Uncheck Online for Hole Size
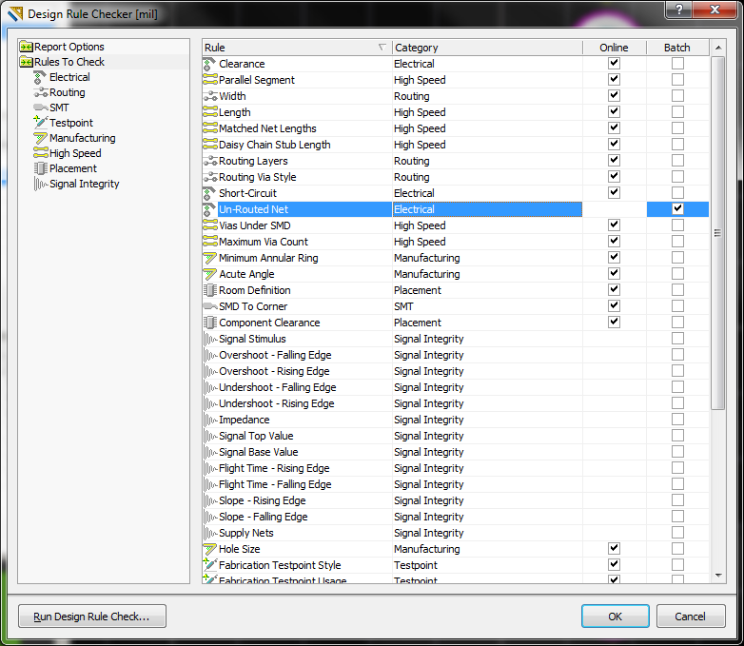Image resolution: width=744 pixels, height=646 pixels. tap(614, 548)
